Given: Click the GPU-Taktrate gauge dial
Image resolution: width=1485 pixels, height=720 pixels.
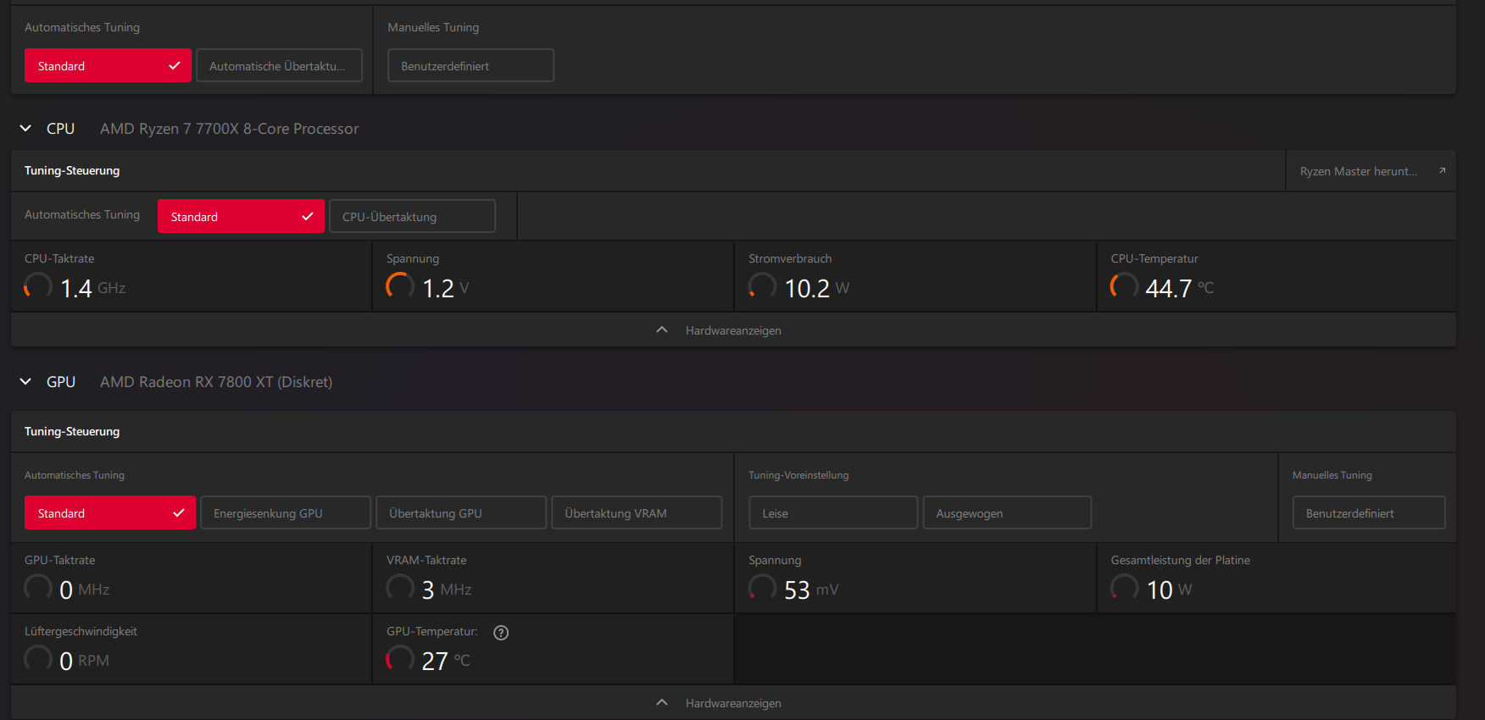Looking at the screenshot, I should coord(38,588).
